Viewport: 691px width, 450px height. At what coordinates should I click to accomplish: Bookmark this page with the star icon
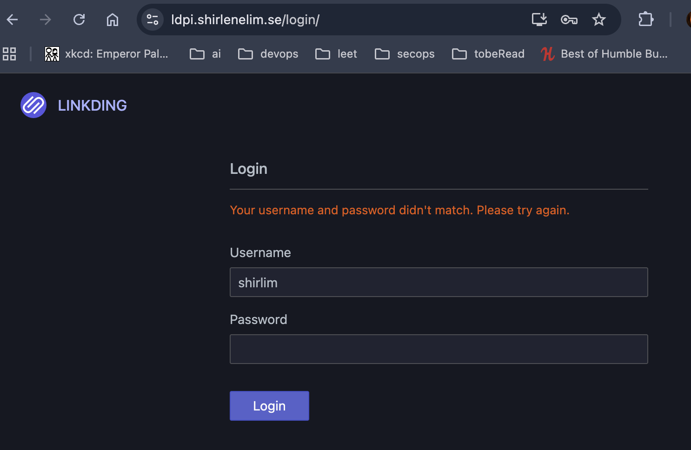click(x=599, y=20)
